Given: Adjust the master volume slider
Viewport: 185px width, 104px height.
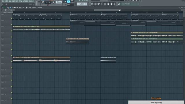Looking at the screenshot, I should (37, 3).
